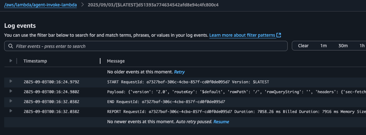Expand the REPORT RequestId log event
Screen dimensions: 366x135
click(11, 111)
